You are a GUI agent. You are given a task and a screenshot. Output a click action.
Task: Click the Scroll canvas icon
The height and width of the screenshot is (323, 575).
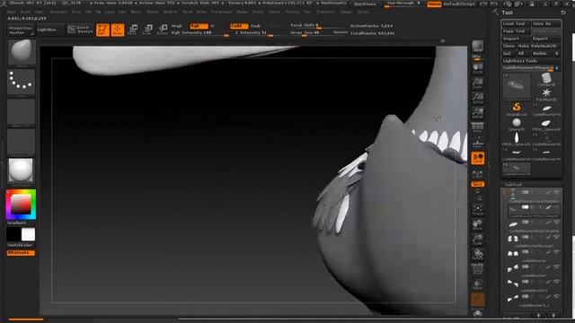(x=477, y=68)
